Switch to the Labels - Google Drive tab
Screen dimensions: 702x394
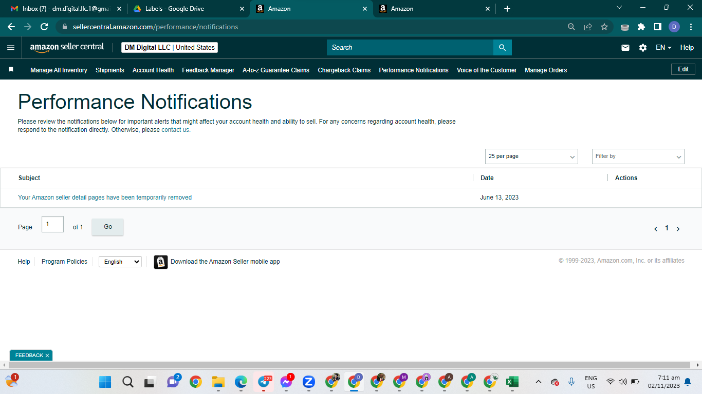[x=189, y=9]
